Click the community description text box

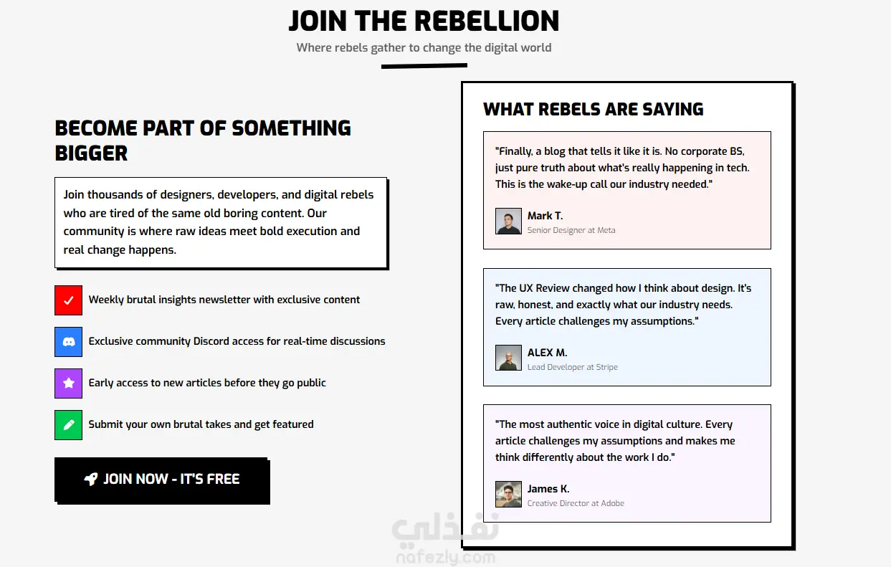221,223
